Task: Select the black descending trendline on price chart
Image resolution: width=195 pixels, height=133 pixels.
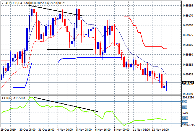Action: point(56,11)
